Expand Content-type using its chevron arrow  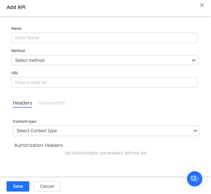[x=195, y=131]
